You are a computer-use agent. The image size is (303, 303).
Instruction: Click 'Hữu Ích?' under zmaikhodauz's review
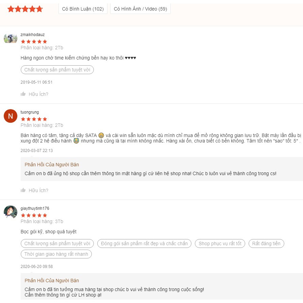click(38, 94)
